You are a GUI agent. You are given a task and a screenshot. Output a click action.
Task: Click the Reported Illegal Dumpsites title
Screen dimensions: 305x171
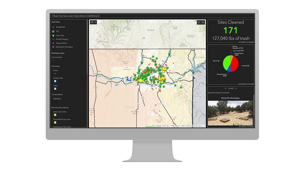pos(218,93)
